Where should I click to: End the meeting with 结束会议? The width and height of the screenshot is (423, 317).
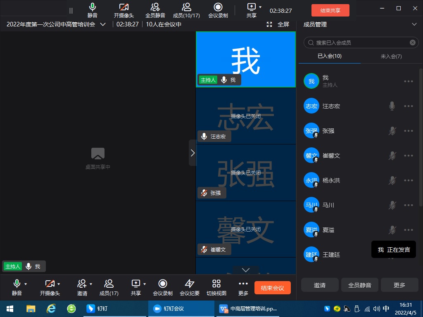pyautogui.click(x=273, y=288)
